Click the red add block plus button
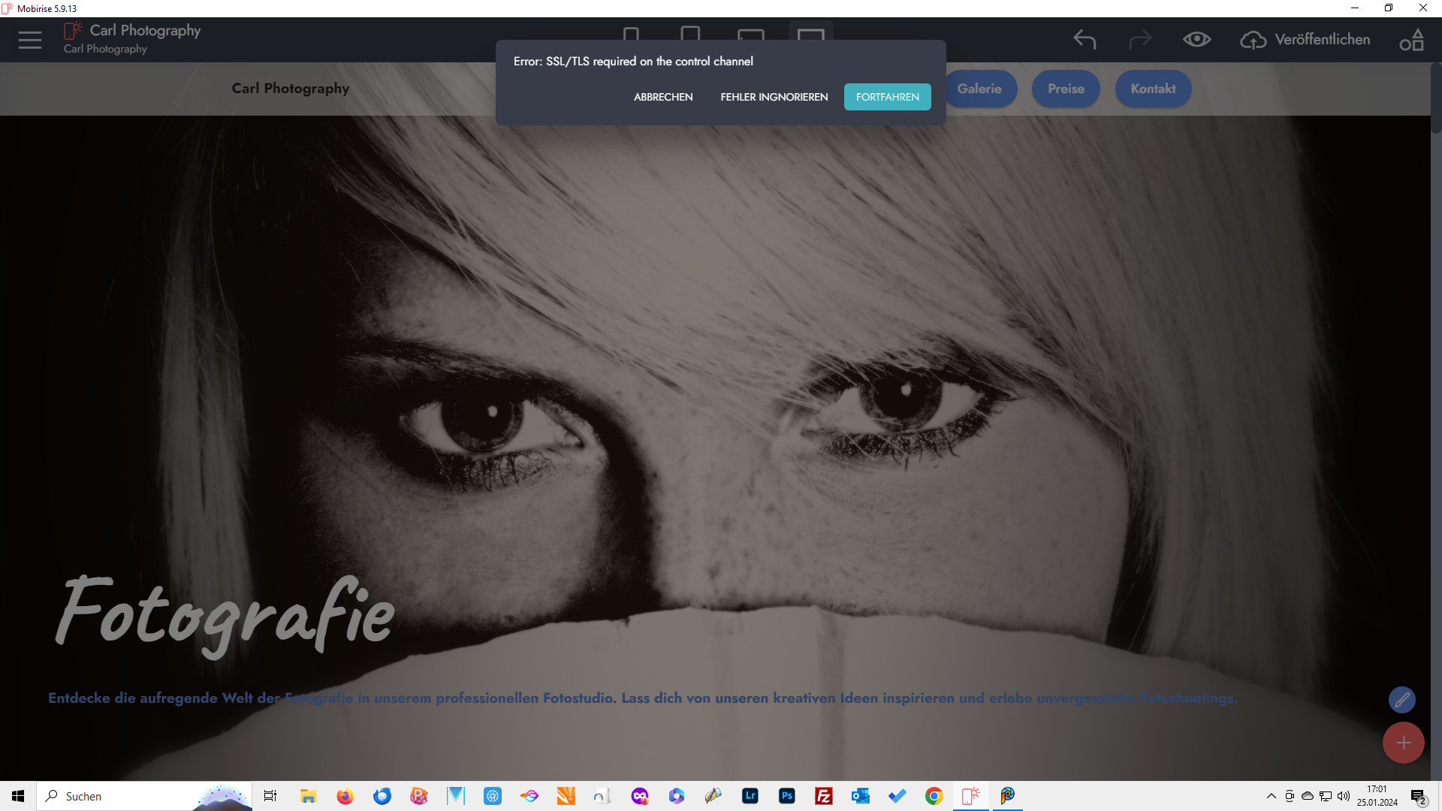The height and width of the screenshot is (811, 1442). point(1403,743)
